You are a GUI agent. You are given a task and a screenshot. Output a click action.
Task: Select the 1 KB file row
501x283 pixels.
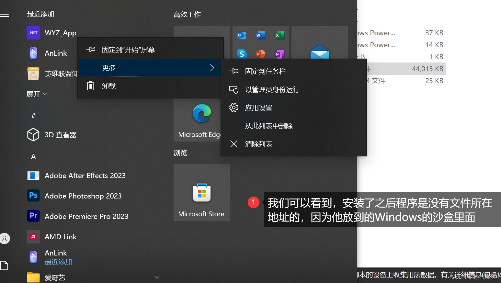coord(402,57)
